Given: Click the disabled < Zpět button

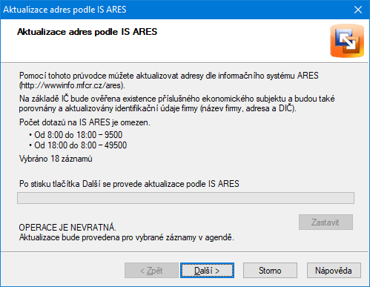Looking at the screenshot, I should pos(151,271).
